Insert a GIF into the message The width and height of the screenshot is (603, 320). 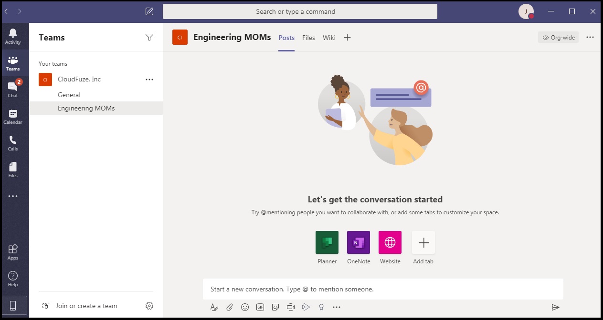pos(260,307)
